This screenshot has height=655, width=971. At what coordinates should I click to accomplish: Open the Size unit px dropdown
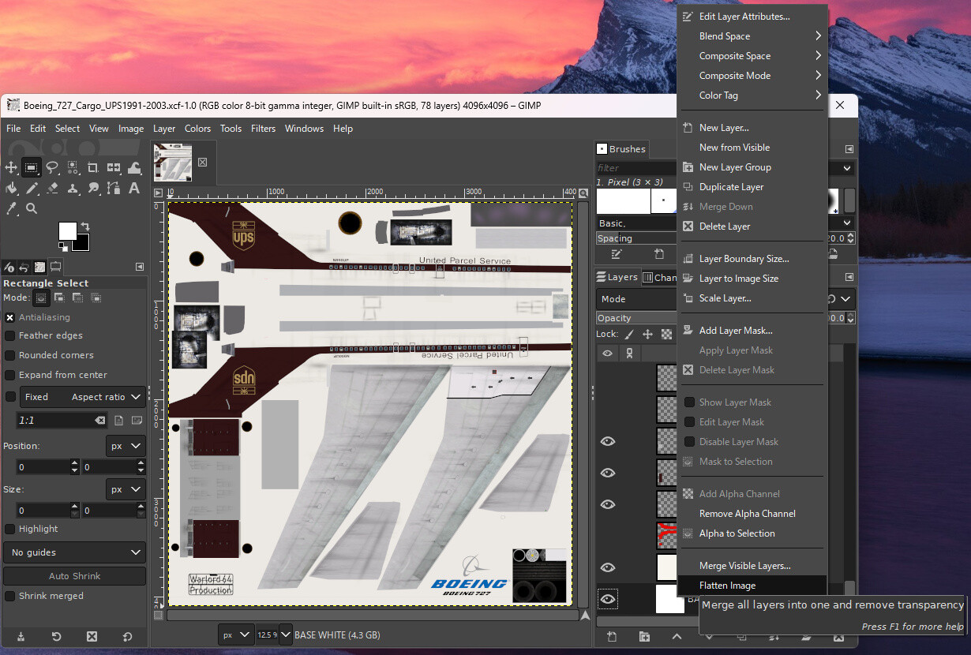pos(126,489)
